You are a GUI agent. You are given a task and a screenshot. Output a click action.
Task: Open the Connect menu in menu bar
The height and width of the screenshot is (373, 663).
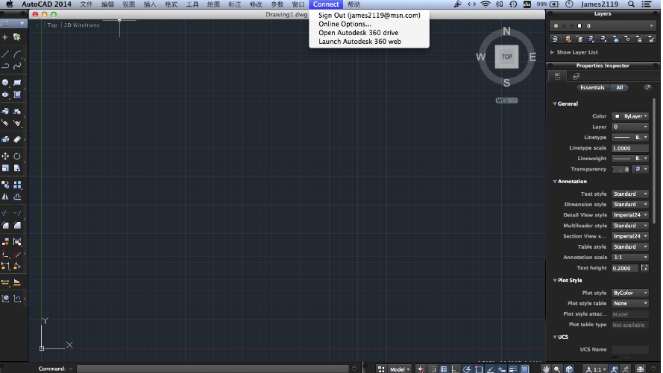pos(326,4)
